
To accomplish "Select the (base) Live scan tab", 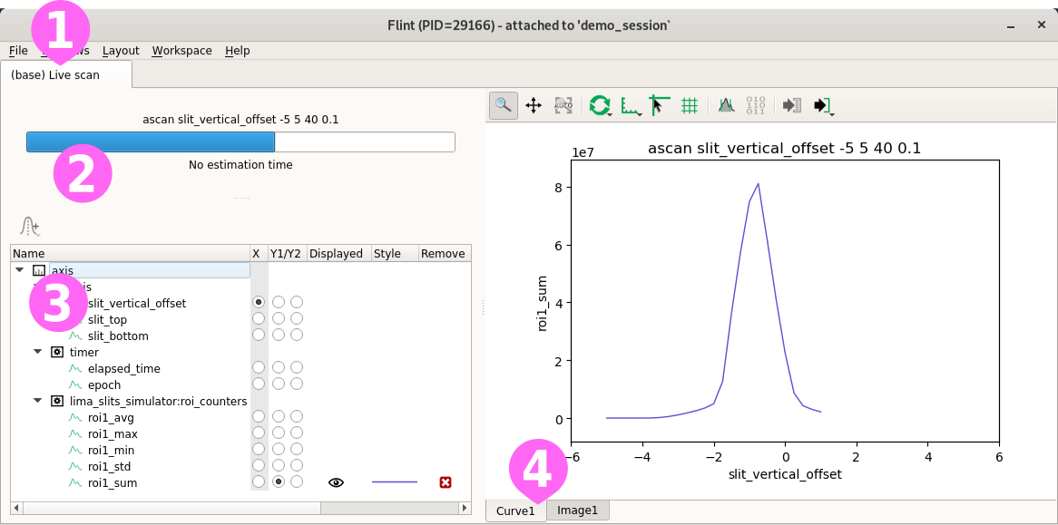I will pos(66,75).
